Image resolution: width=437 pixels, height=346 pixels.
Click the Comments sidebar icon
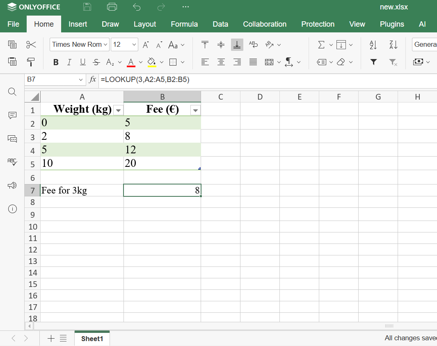click(x=12, y=116)
